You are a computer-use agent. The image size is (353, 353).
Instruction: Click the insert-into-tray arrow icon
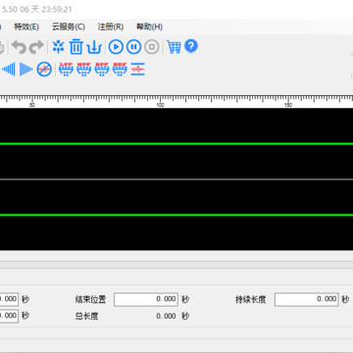[x=94, y=47]
